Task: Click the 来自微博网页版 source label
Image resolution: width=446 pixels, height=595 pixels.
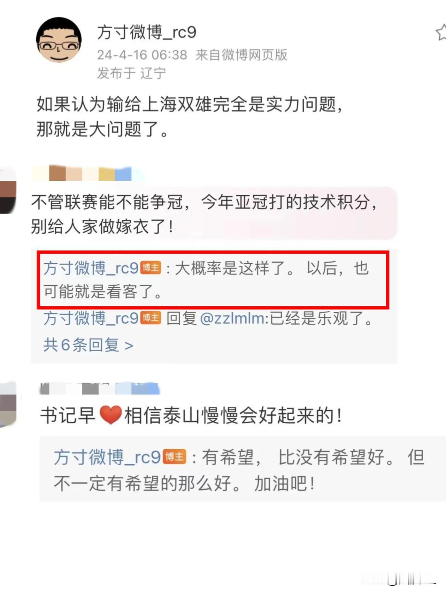Action: (241, 55)
